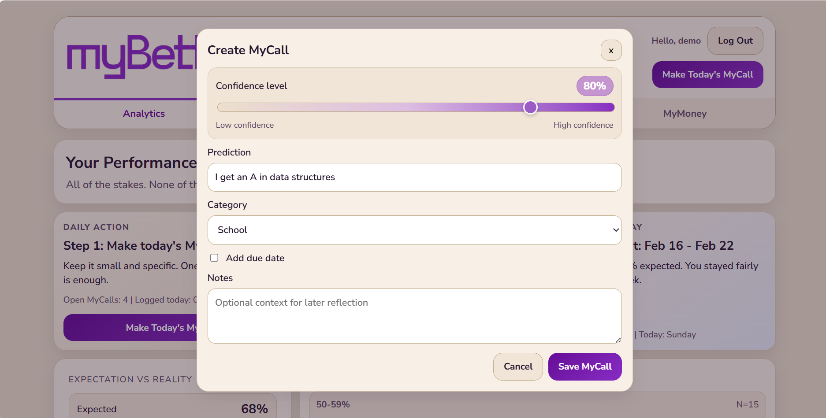The height and width of the screenshot is (418, 826).
Task: Click the confidence slider handle
Action: point(530,107)
